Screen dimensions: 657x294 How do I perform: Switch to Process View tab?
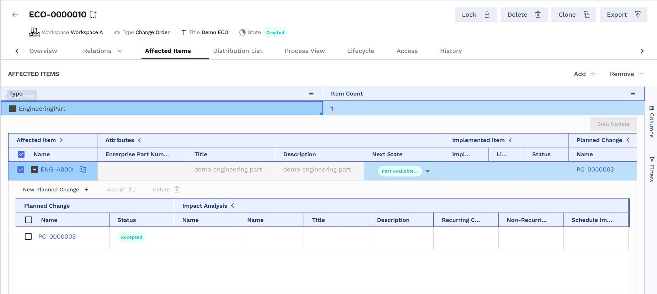coord(305,51)
